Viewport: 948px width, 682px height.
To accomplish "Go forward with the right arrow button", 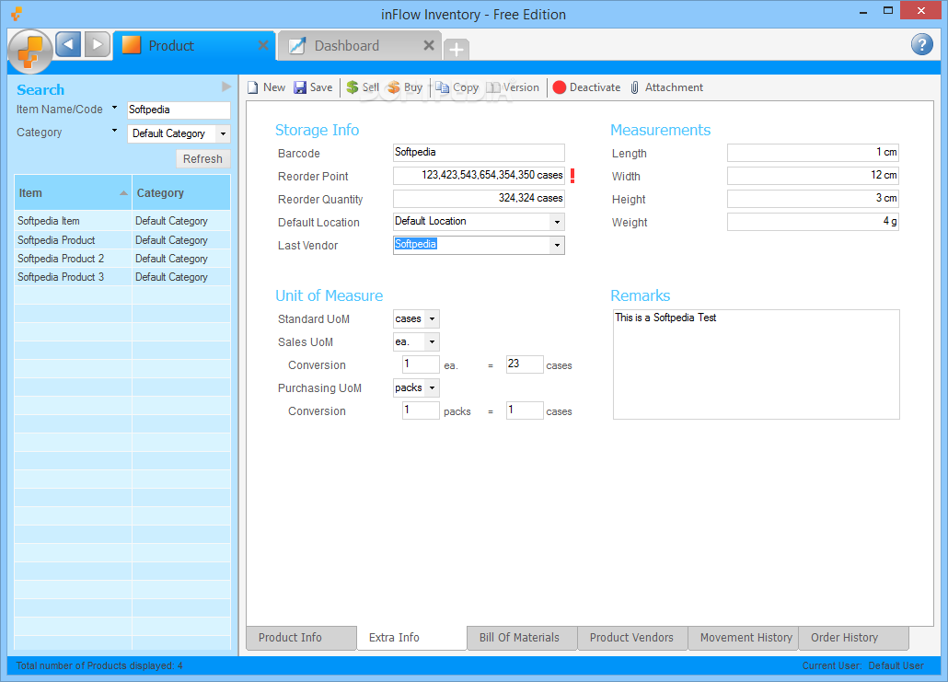I will point(98,44).
